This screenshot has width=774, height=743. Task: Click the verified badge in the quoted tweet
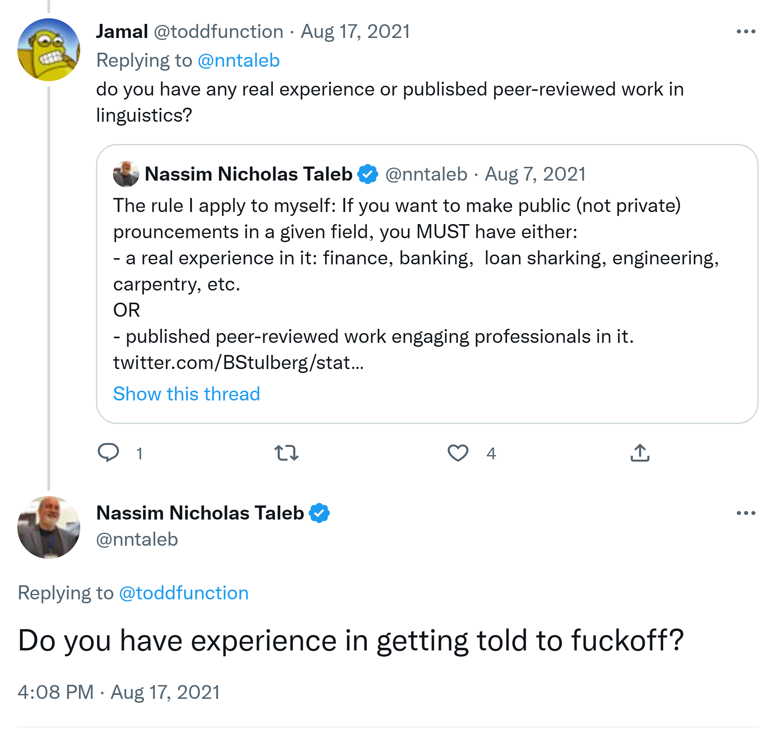click(x=368, y=174)
